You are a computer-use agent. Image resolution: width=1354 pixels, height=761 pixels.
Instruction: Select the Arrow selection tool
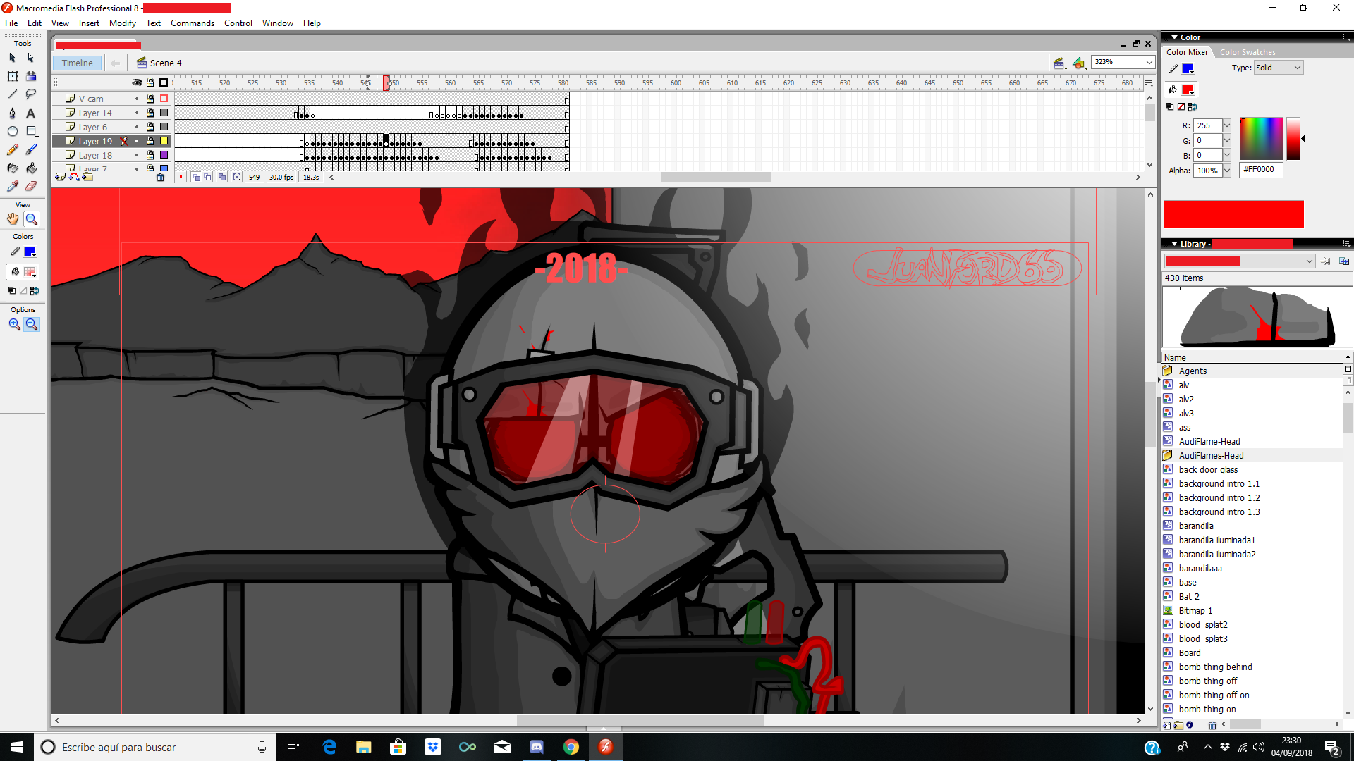(x=12, y=56)
